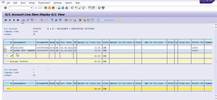Click the orange Exit icon
217x100 pixels.
tap(49, 8)
